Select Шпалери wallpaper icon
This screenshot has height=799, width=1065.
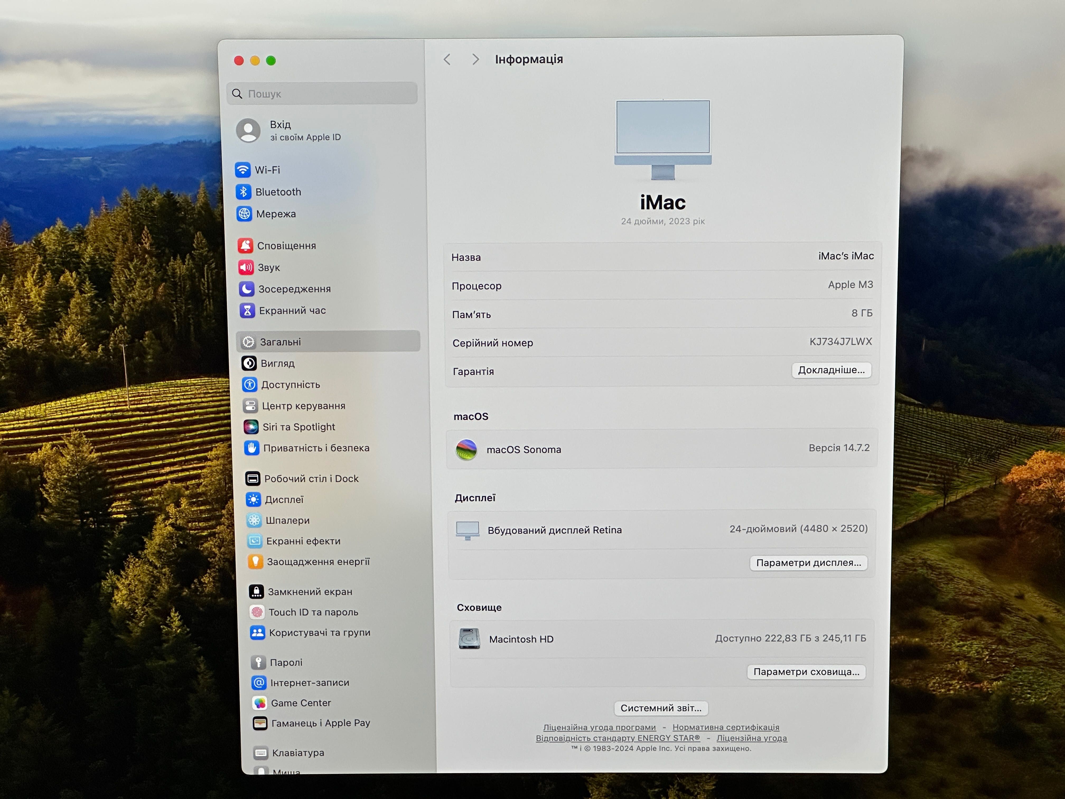coord(254,520)
